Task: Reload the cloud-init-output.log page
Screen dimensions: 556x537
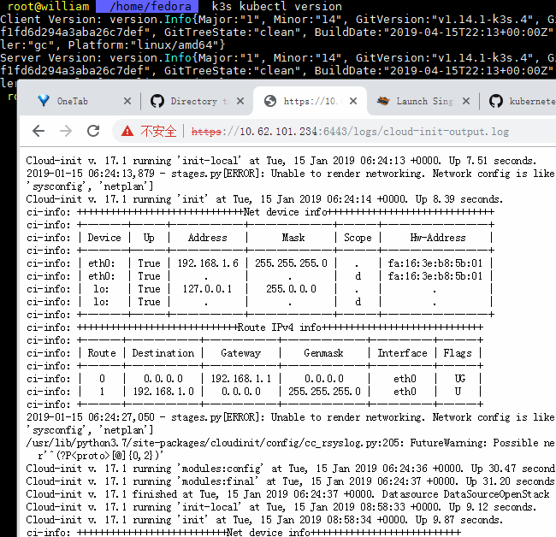Action: [x=93, y=131]
